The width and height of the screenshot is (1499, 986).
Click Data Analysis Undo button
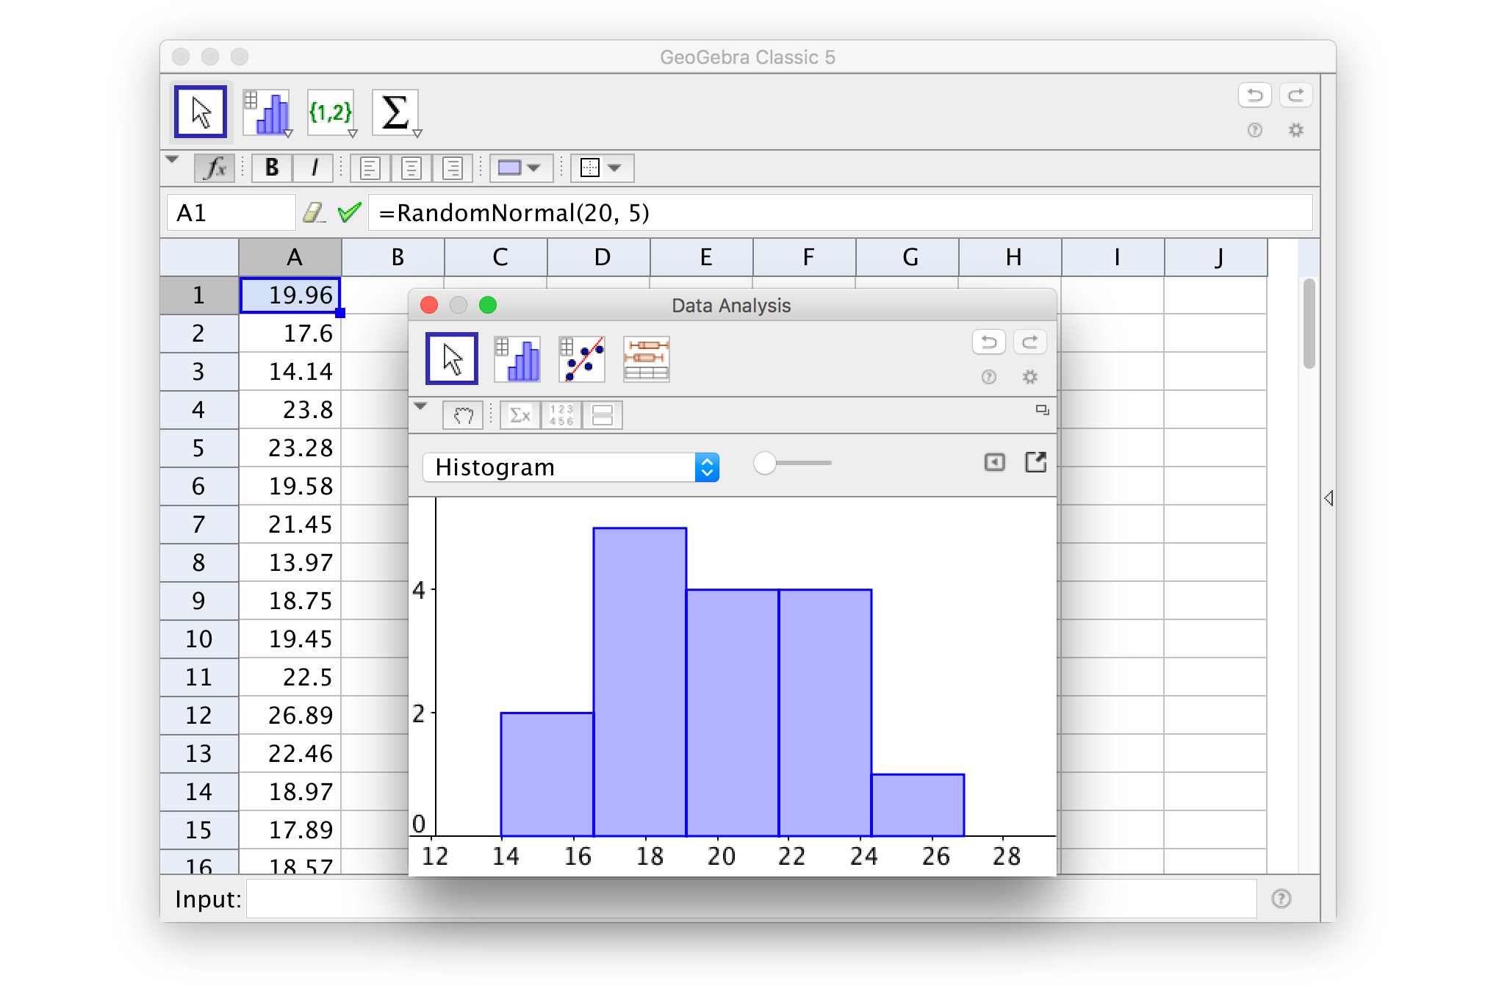(x=989, y=342)
